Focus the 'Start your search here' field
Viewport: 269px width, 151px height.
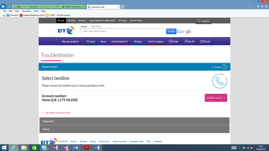tap(122, 31)
